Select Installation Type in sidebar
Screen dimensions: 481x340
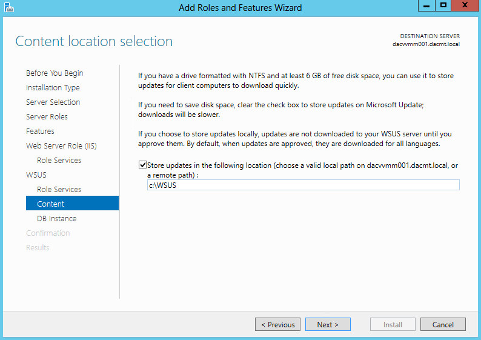(x=53, y=88)
